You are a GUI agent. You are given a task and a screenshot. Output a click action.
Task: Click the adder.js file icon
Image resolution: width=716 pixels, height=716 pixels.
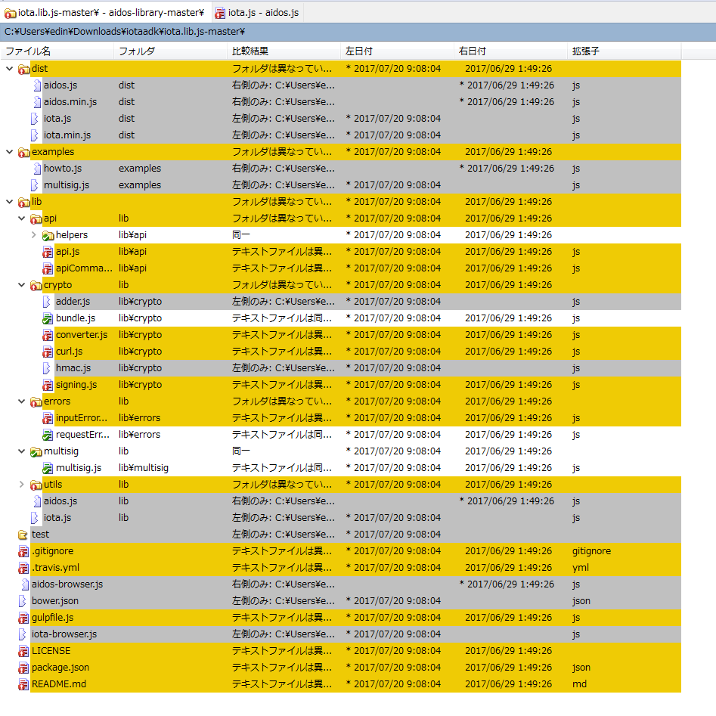(x=47, y=302)
